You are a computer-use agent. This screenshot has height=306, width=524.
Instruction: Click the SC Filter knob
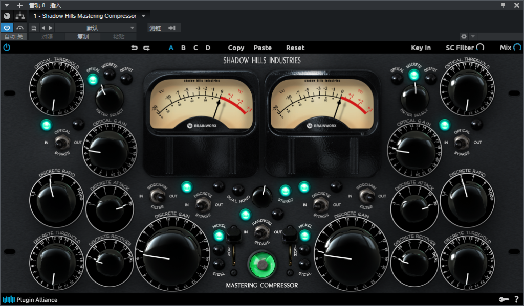(x=480, y=48)
